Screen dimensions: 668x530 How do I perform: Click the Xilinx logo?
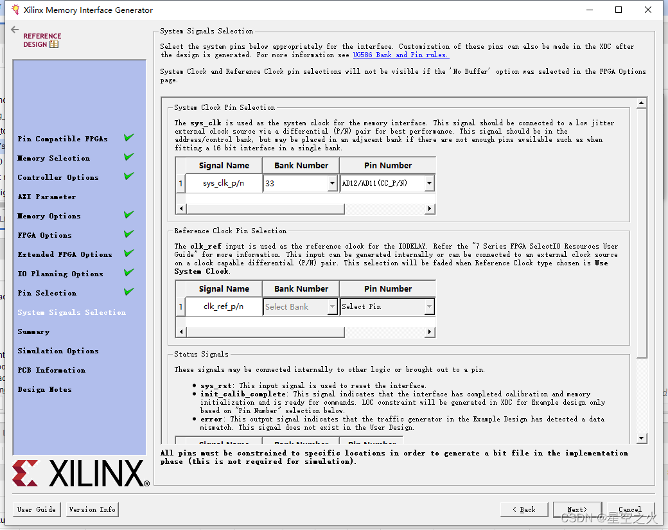80,473
